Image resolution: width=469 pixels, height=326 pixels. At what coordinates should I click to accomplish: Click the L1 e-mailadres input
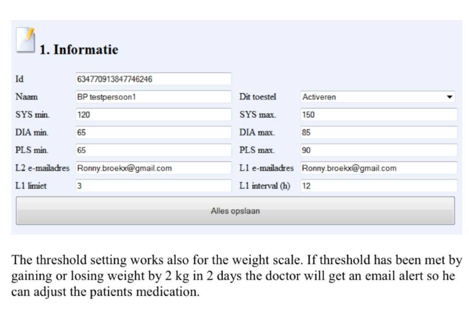pyautogui.click(x=379, y=168)
